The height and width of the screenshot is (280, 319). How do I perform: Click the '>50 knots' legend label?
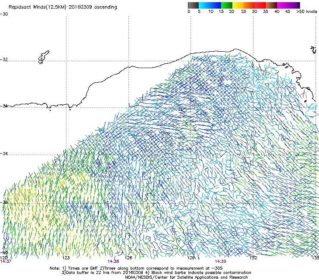[306, 12]
